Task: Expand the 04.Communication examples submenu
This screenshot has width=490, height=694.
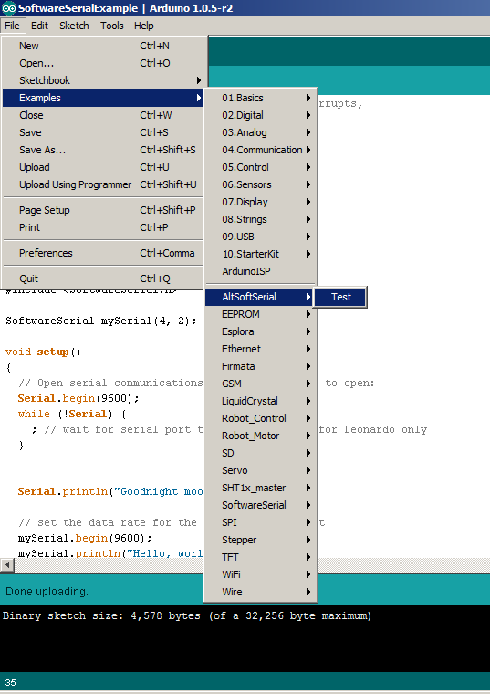Action: tap(261, 150)
